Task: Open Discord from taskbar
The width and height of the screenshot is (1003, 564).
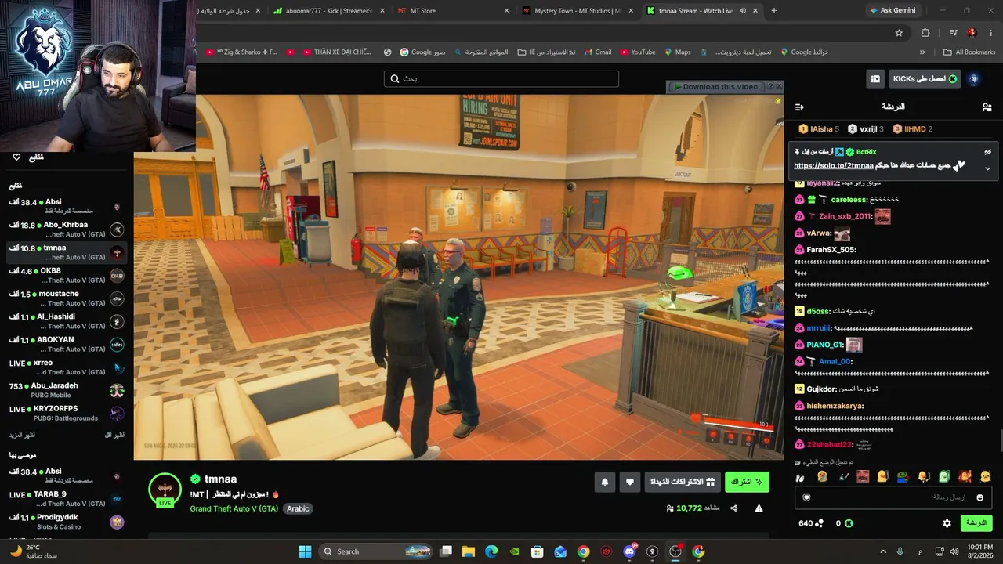Action: [629, 551]
